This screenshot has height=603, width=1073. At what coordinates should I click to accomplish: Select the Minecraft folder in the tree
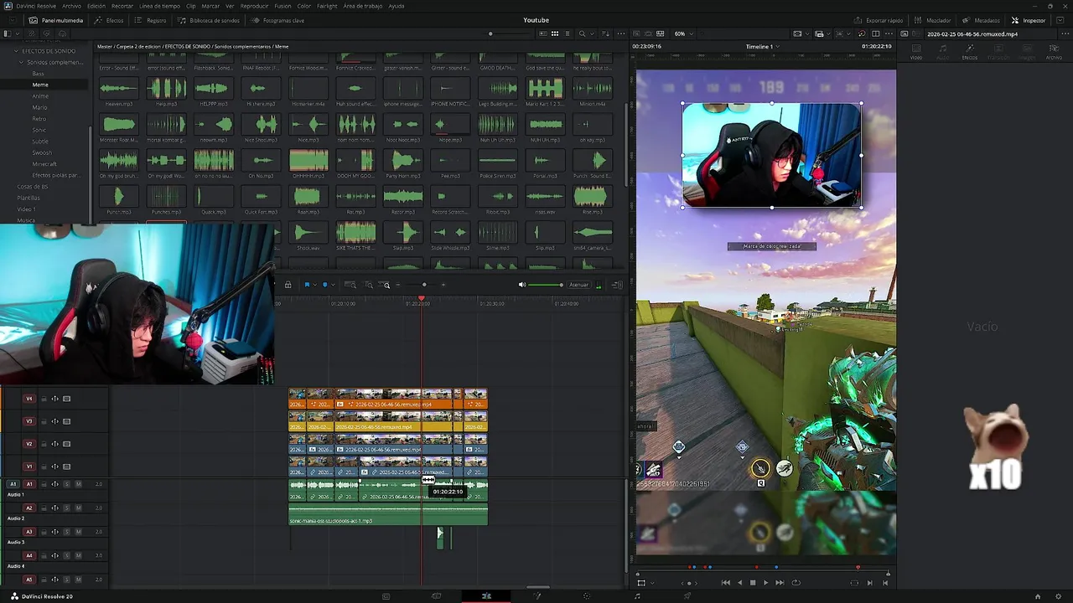(x=44, y=164)
